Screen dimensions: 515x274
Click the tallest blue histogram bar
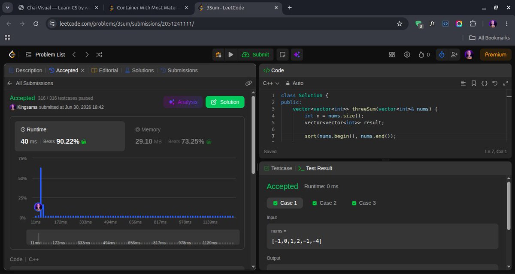[41, 192]
